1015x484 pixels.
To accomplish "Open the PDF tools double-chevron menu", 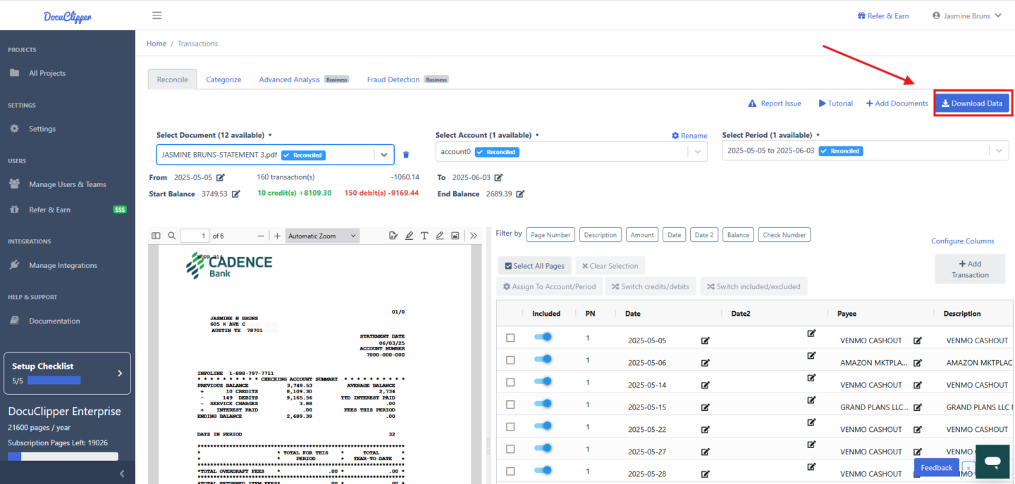I will (474, 236).
